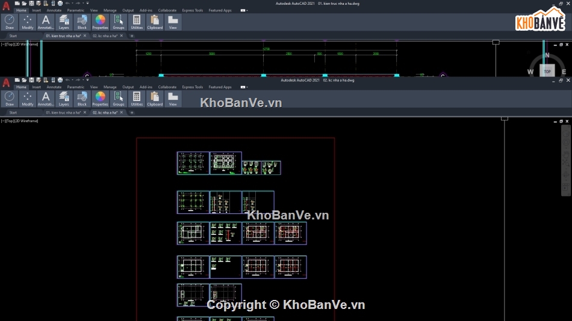Open Clipboard panel in lower kc nha window
This screenshot has width=572, height=321.
coord(155,99)
